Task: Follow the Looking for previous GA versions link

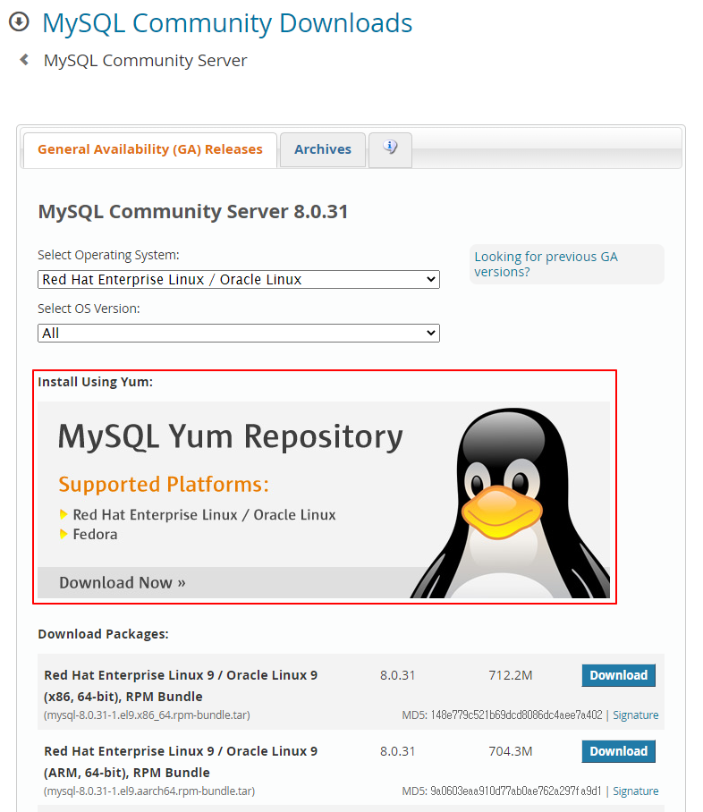Action: [546, 264]
